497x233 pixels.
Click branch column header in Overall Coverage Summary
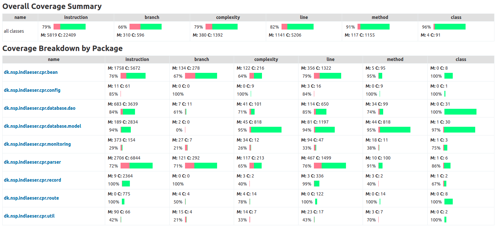tap(152, 17)
